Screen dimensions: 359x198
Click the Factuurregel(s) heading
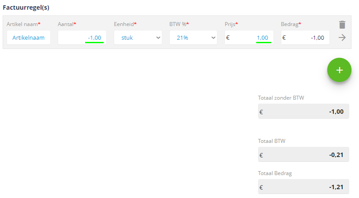point(26,7)
